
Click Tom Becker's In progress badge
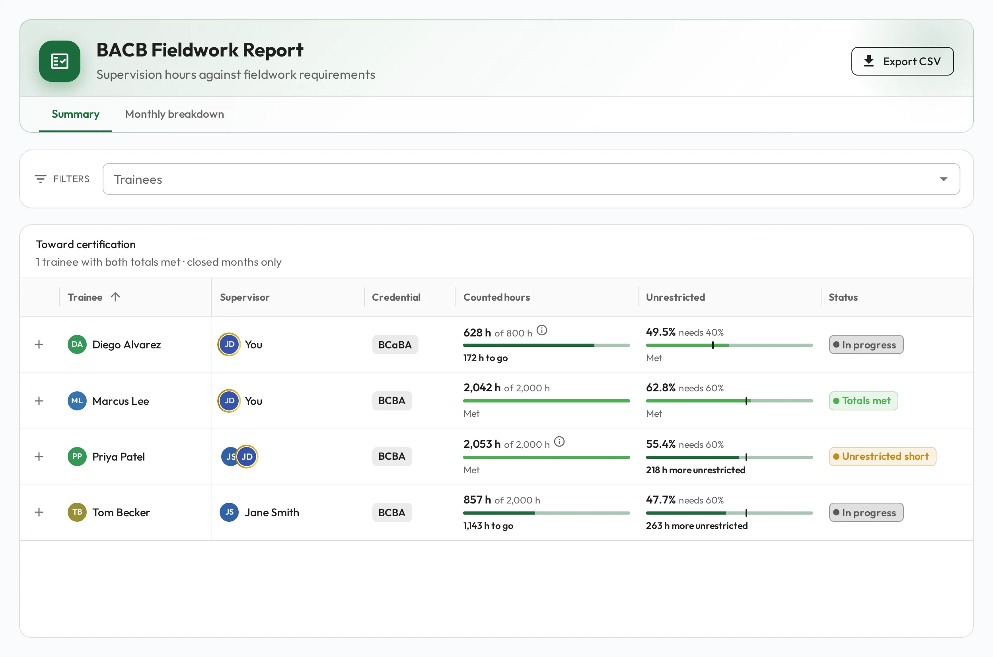(866, 513)
